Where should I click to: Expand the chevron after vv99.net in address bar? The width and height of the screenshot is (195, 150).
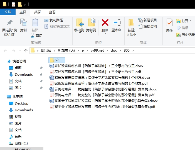click(107, 50)
